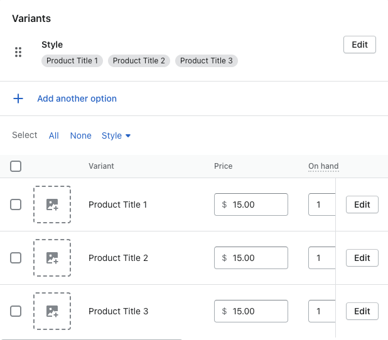This screenshot has height=340, width=388.
Task: Select None variants link
Action: point(80,135)
